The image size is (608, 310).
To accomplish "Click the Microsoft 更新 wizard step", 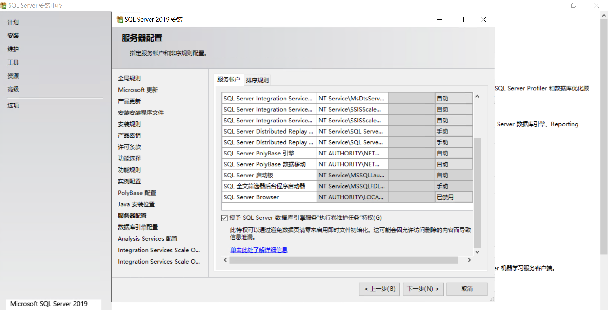I will tap(138, 90).
